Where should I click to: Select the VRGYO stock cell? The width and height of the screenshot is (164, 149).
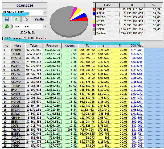(x=18, y=142)
